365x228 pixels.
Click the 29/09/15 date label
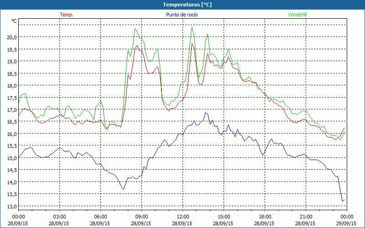pyautogui.click(x=347, y=223)
